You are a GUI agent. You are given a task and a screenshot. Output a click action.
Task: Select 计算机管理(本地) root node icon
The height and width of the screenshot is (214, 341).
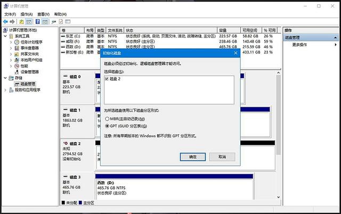point(5,30)
